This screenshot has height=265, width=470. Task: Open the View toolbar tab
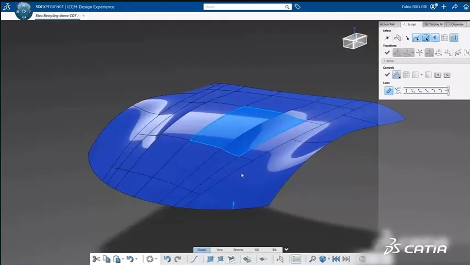(x=220, y=250)
